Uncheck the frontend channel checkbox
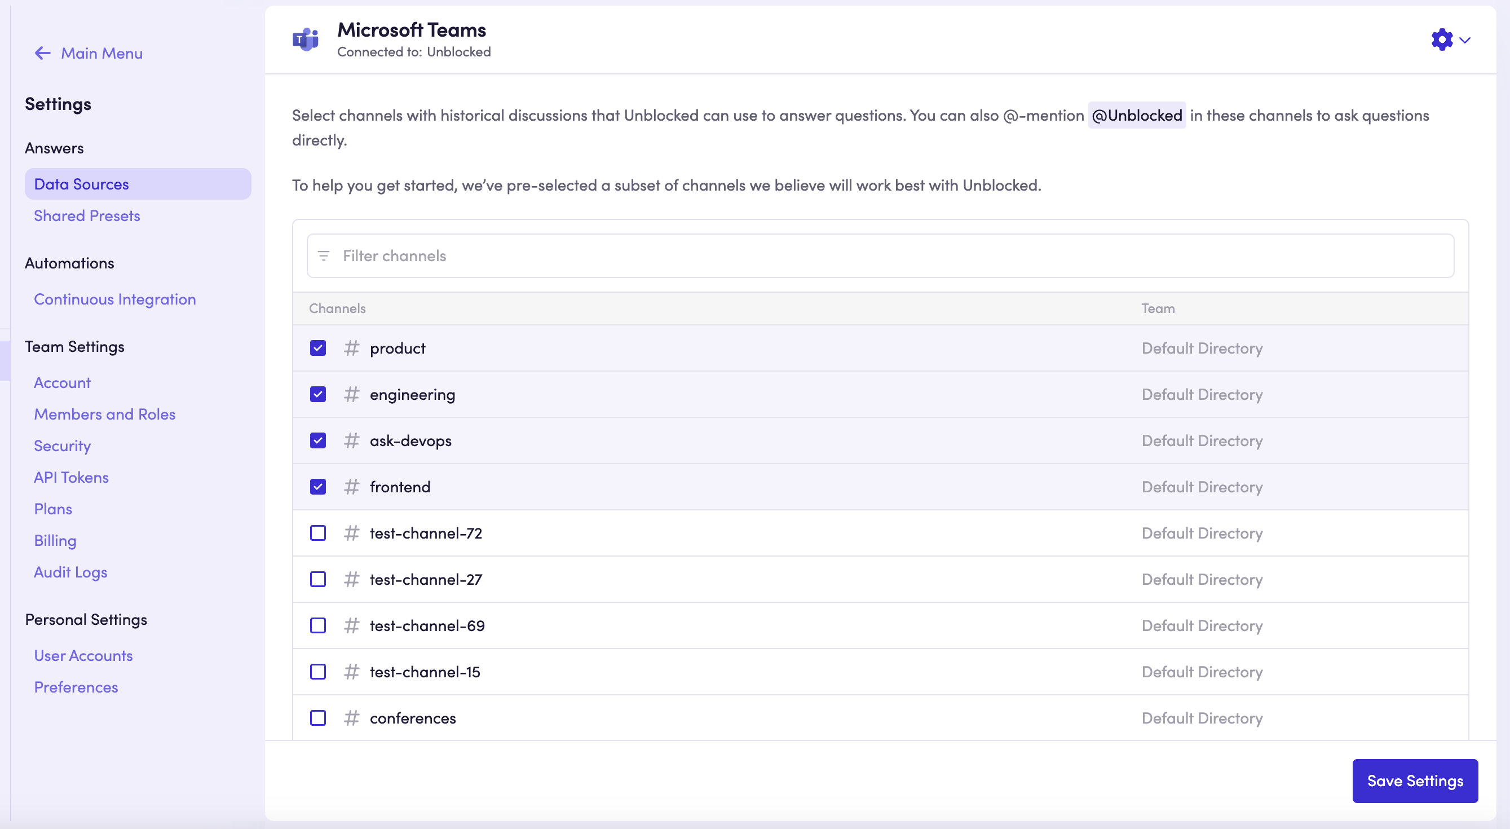 [317, 487]
